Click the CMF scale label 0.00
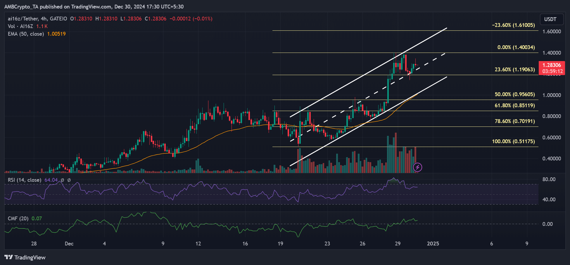 547,224
